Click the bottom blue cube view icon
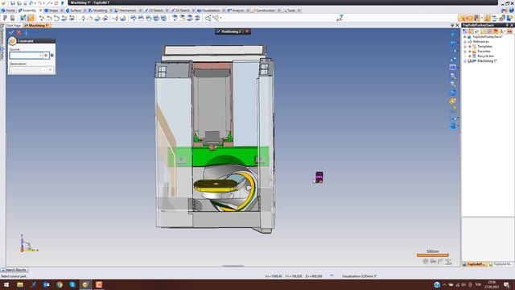 tap(453, 126)
